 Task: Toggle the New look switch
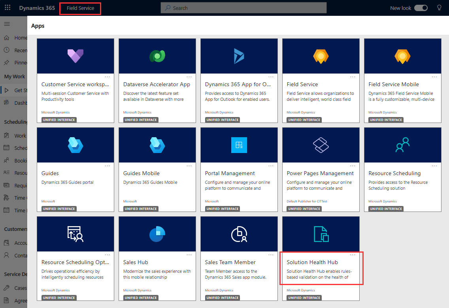(421, 8)
